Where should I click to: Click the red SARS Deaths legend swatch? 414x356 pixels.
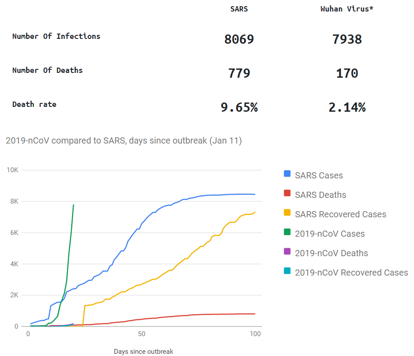(287, 193)
